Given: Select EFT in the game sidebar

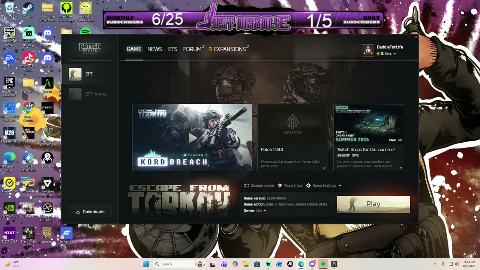Looking at the screenshot, I should (x=90, y=74).
